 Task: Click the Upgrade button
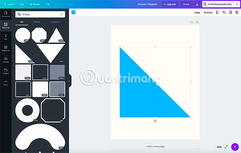click(170, 4)
